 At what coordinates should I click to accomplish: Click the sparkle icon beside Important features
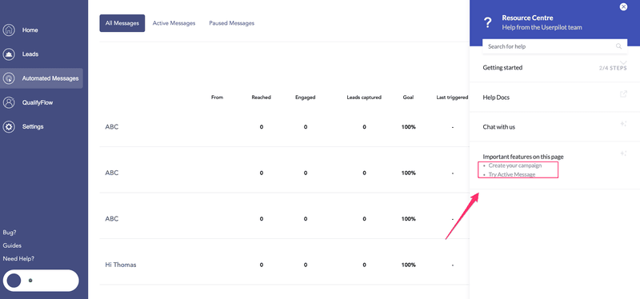[623, 153]
